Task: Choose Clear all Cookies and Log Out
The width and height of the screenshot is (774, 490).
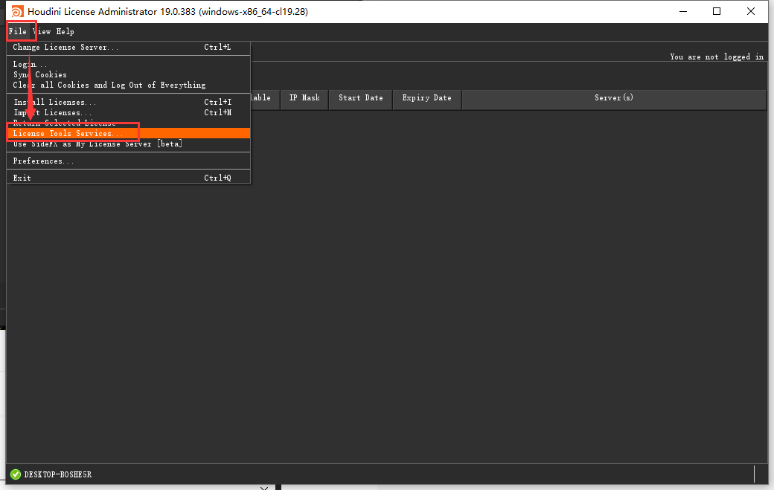Action: tap(128, 86)
